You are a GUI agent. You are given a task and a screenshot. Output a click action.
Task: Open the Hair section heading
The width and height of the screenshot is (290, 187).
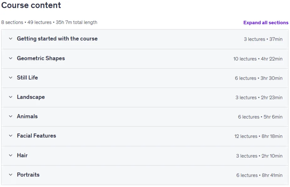(x=22, y=155)
